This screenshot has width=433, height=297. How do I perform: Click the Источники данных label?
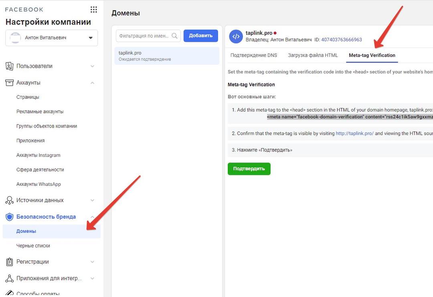[40, 200]
